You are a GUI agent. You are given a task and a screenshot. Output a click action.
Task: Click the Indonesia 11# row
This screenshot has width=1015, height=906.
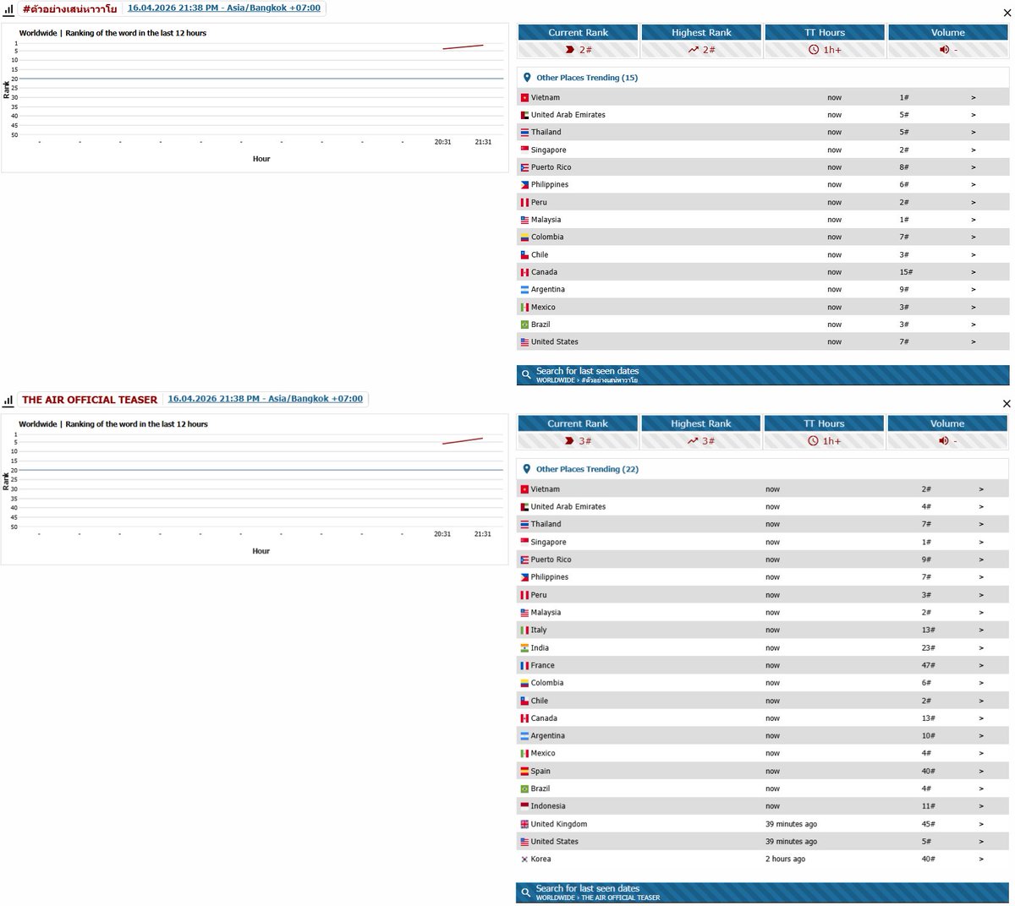(763, 805)
